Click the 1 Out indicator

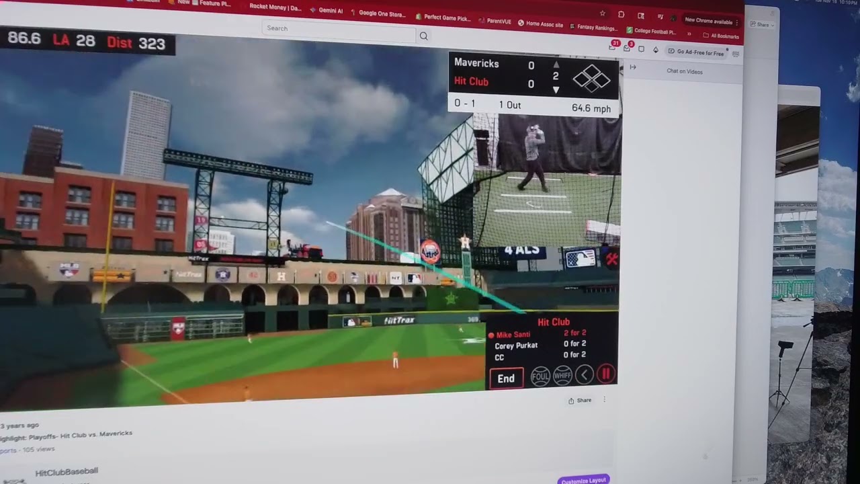[510, 105]
